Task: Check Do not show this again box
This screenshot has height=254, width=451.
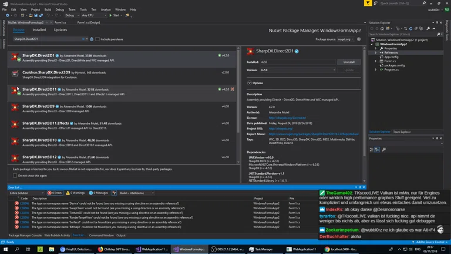Action: click(x=15, y=175)
